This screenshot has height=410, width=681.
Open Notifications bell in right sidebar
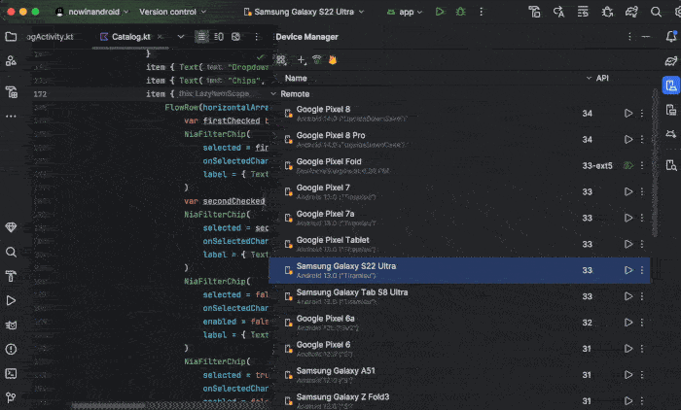pyautogui.click(x=671, y=37)
